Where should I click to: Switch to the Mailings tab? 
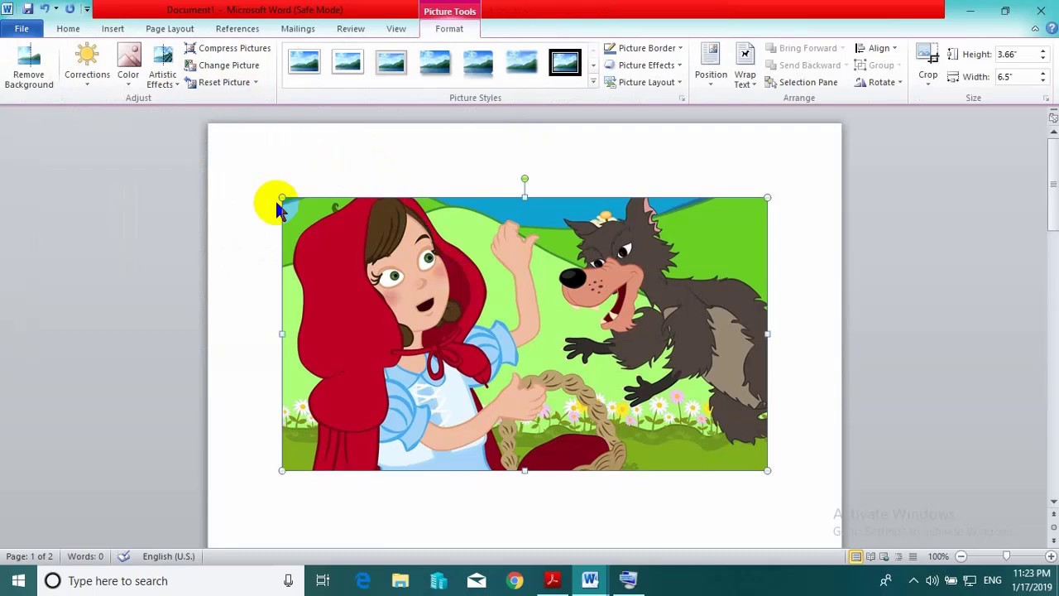point(298,29)
